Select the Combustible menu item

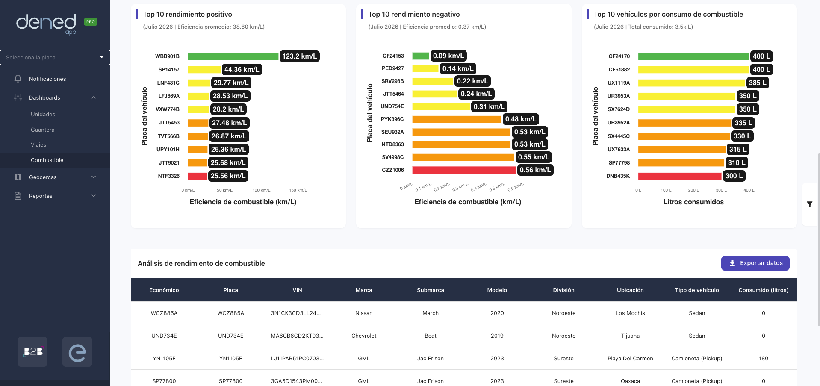[x=55, y=160]
